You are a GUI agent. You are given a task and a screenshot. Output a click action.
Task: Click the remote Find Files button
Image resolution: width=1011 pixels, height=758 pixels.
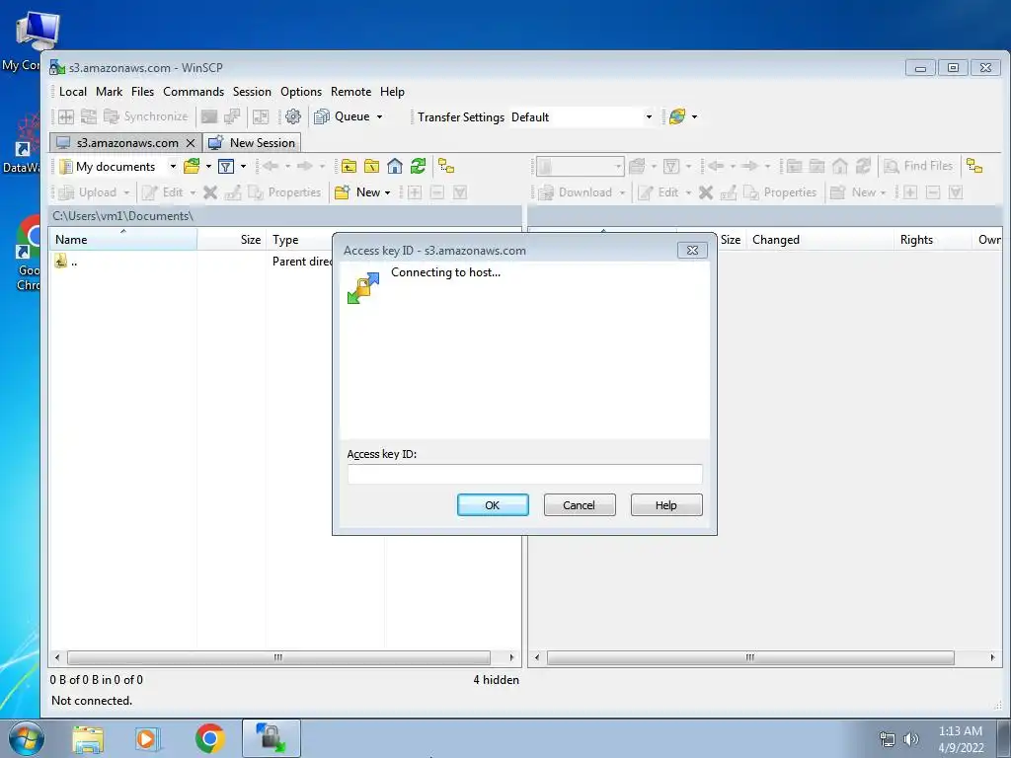pos(918,166)
